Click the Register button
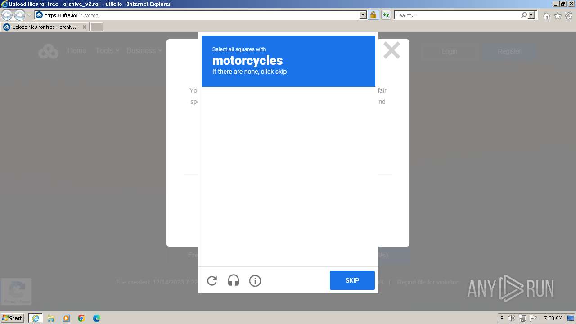 click(x=509, y=51)
